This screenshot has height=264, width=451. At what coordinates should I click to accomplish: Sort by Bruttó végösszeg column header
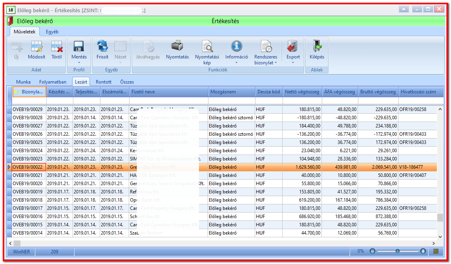(378, 92)
